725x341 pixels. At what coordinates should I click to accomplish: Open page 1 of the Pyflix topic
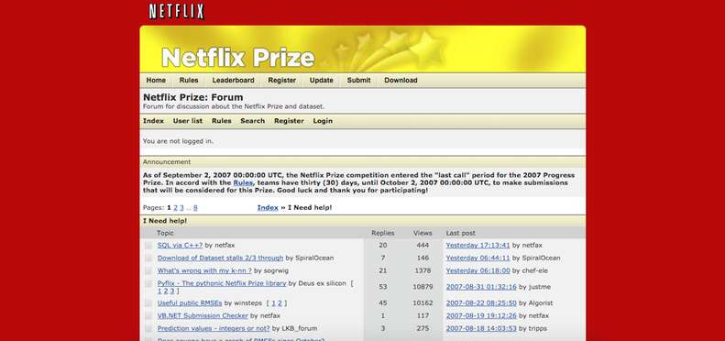pyautogui.click(x=159, y=291)
